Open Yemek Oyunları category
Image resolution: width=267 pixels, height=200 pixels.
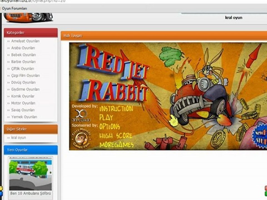[24, 117]
